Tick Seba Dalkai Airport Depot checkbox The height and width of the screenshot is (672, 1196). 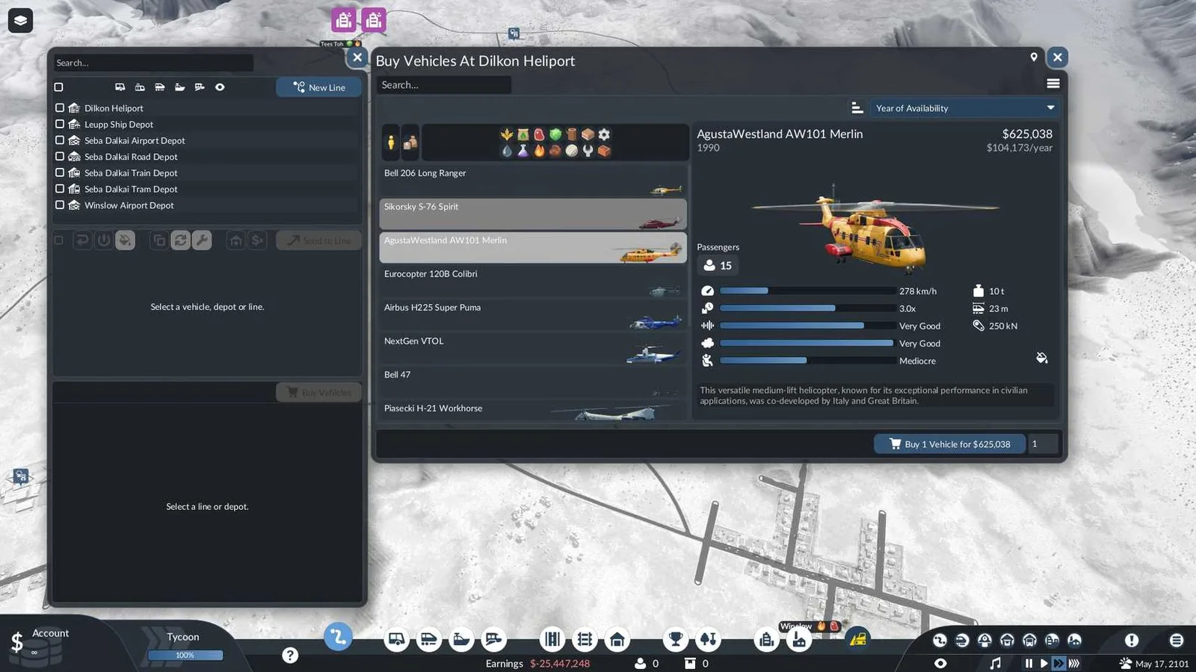tap(60, 140)
